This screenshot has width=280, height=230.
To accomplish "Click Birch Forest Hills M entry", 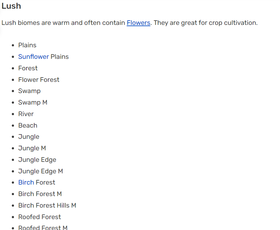I will point(47,205).
